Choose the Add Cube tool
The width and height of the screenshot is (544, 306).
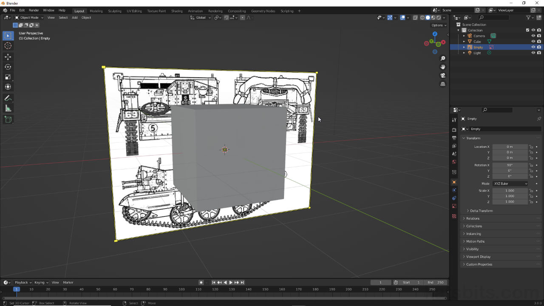click(x=8, y=119)
